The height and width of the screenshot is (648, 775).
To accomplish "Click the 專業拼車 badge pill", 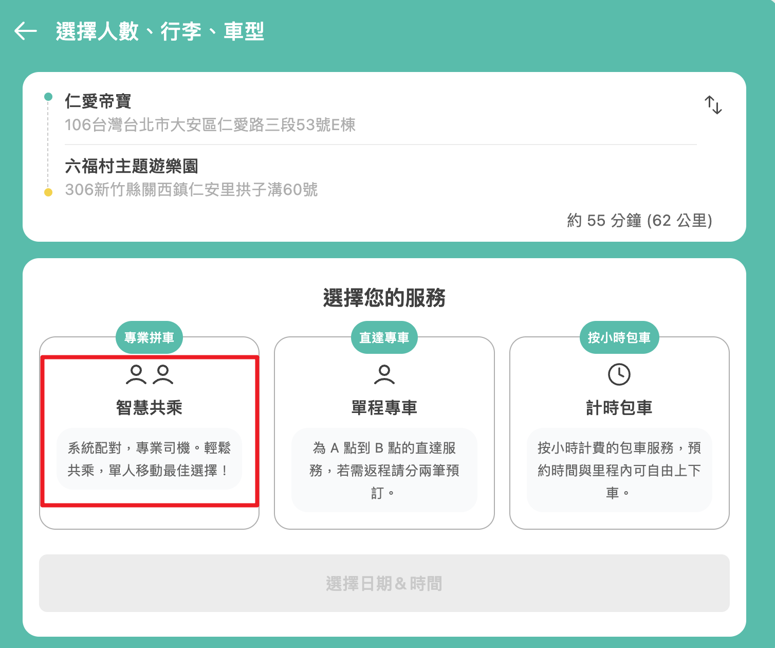I will 149,337.
